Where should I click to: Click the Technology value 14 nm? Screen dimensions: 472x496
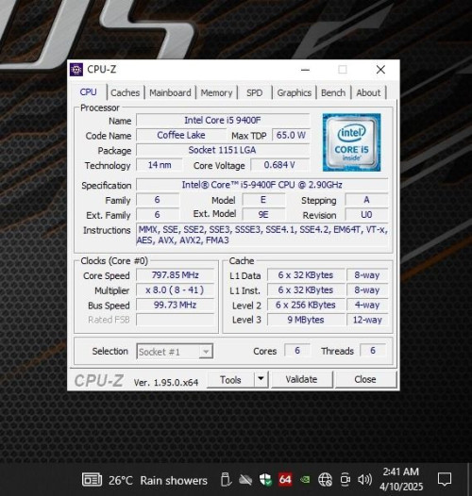(x=160, y=165)
